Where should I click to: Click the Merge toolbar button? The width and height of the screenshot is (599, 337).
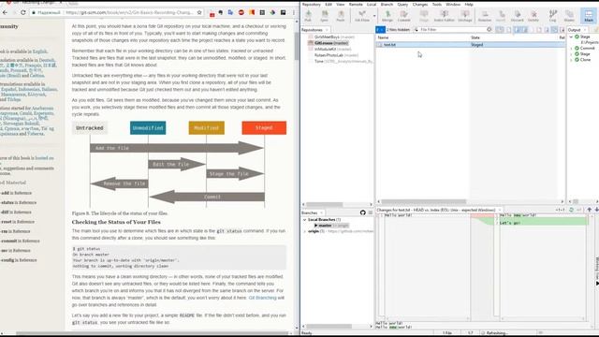(x=387, y=16)
